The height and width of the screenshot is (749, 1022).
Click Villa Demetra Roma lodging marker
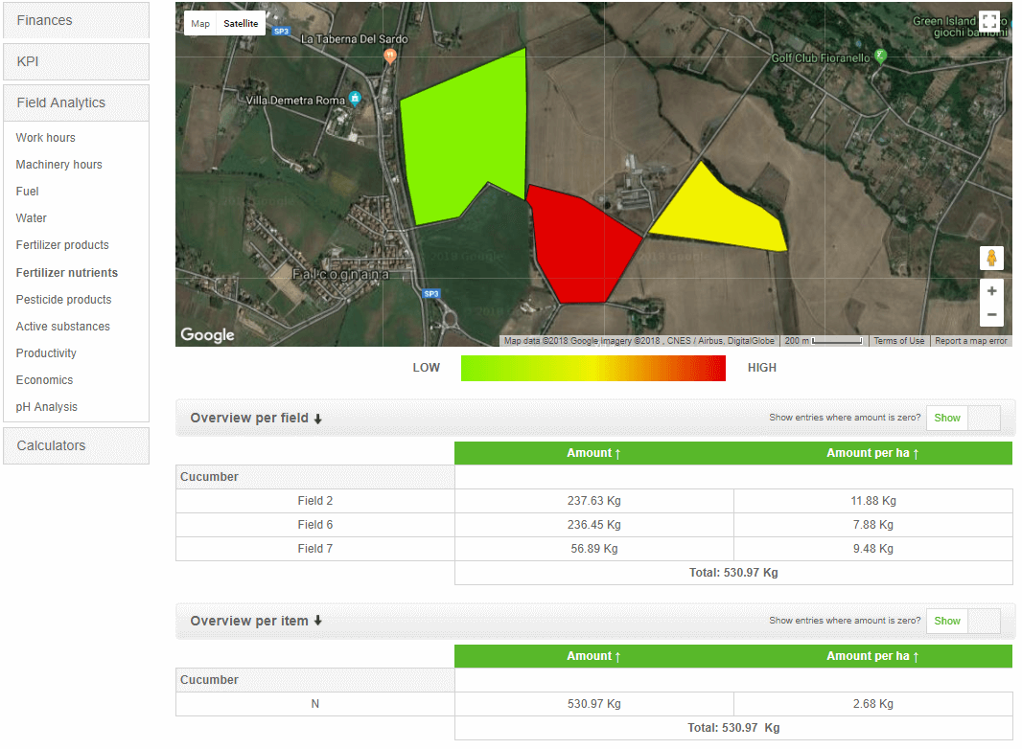355,99
